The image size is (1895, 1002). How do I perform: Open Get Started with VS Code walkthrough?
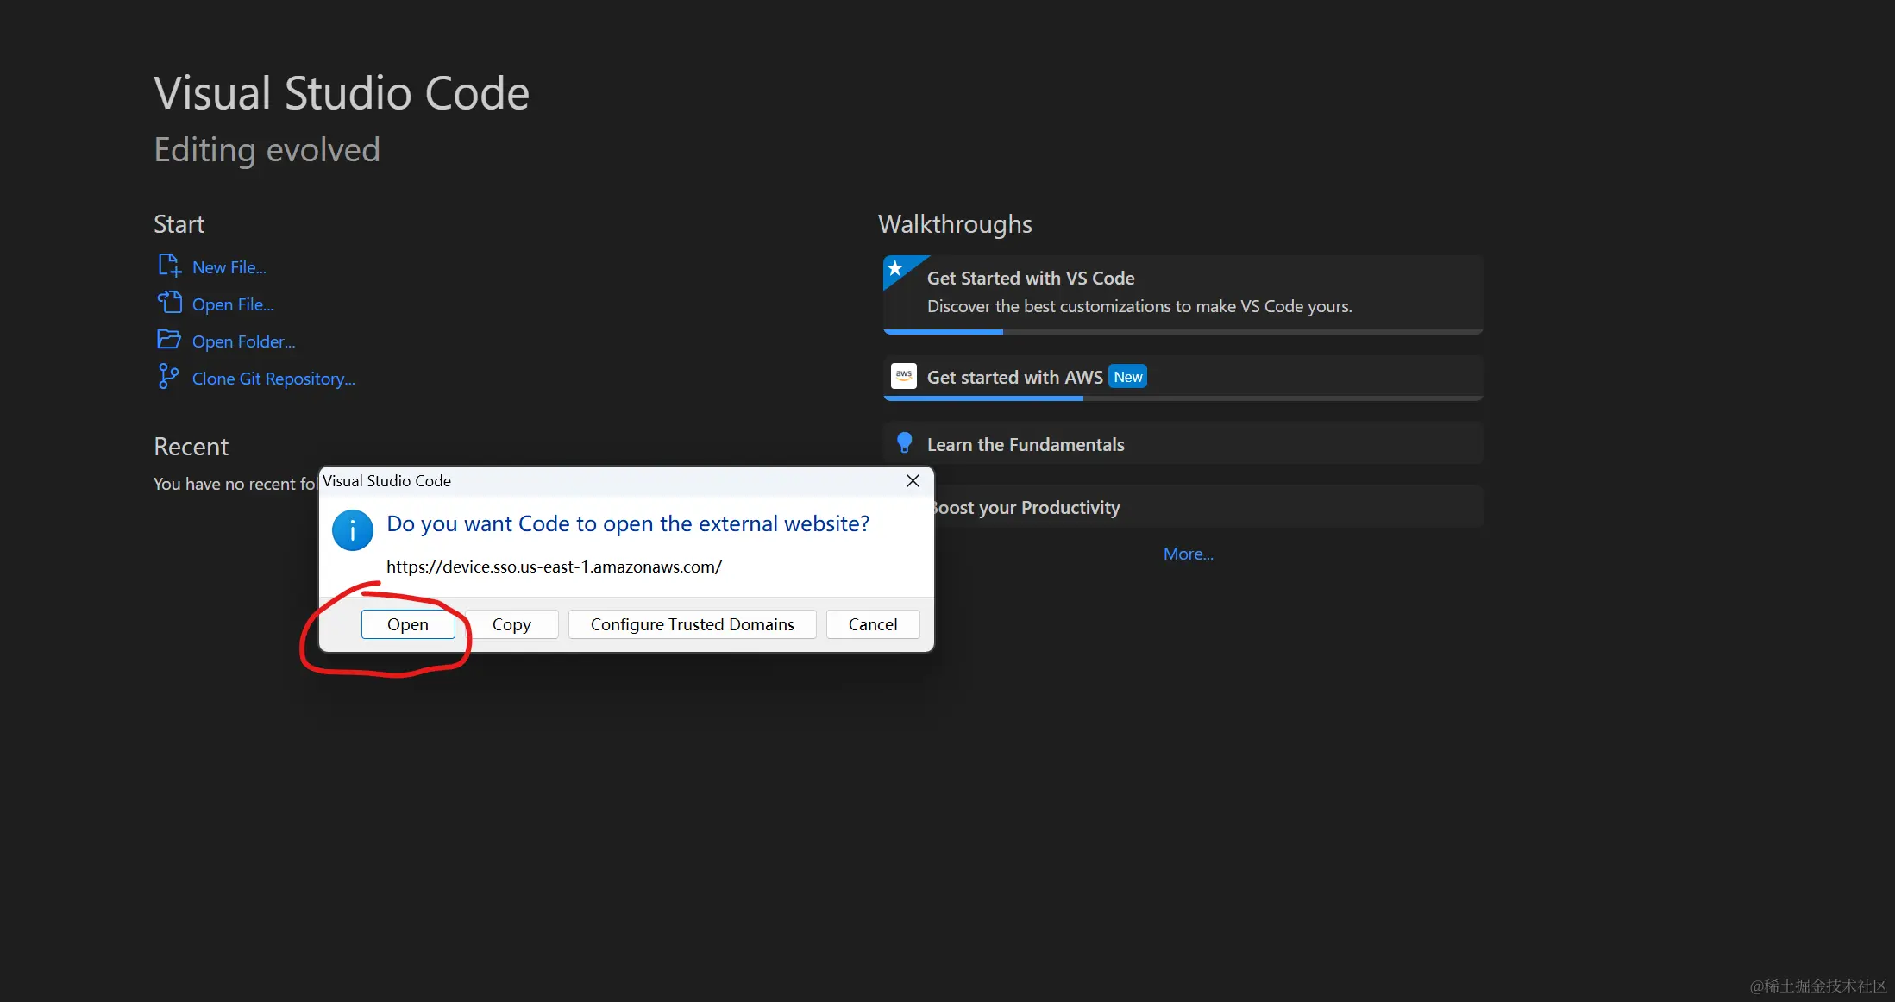[x=1183, y=293]
